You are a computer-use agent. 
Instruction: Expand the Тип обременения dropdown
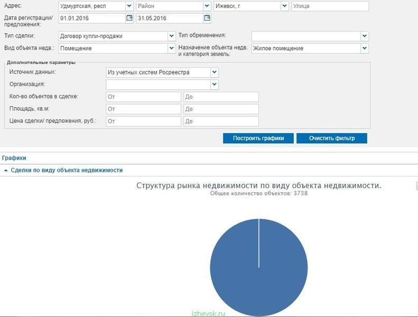coord(365,36)
